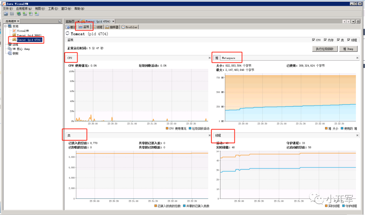Close the 线程 threads chart panel

pos(357,135)
